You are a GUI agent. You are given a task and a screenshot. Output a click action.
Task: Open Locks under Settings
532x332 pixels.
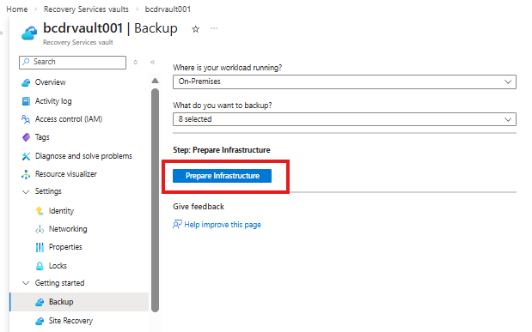click(58, 266)
